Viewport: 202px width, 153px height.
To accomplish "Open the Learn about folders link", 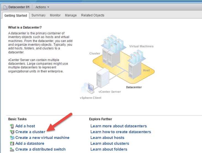I will point(109,149).
